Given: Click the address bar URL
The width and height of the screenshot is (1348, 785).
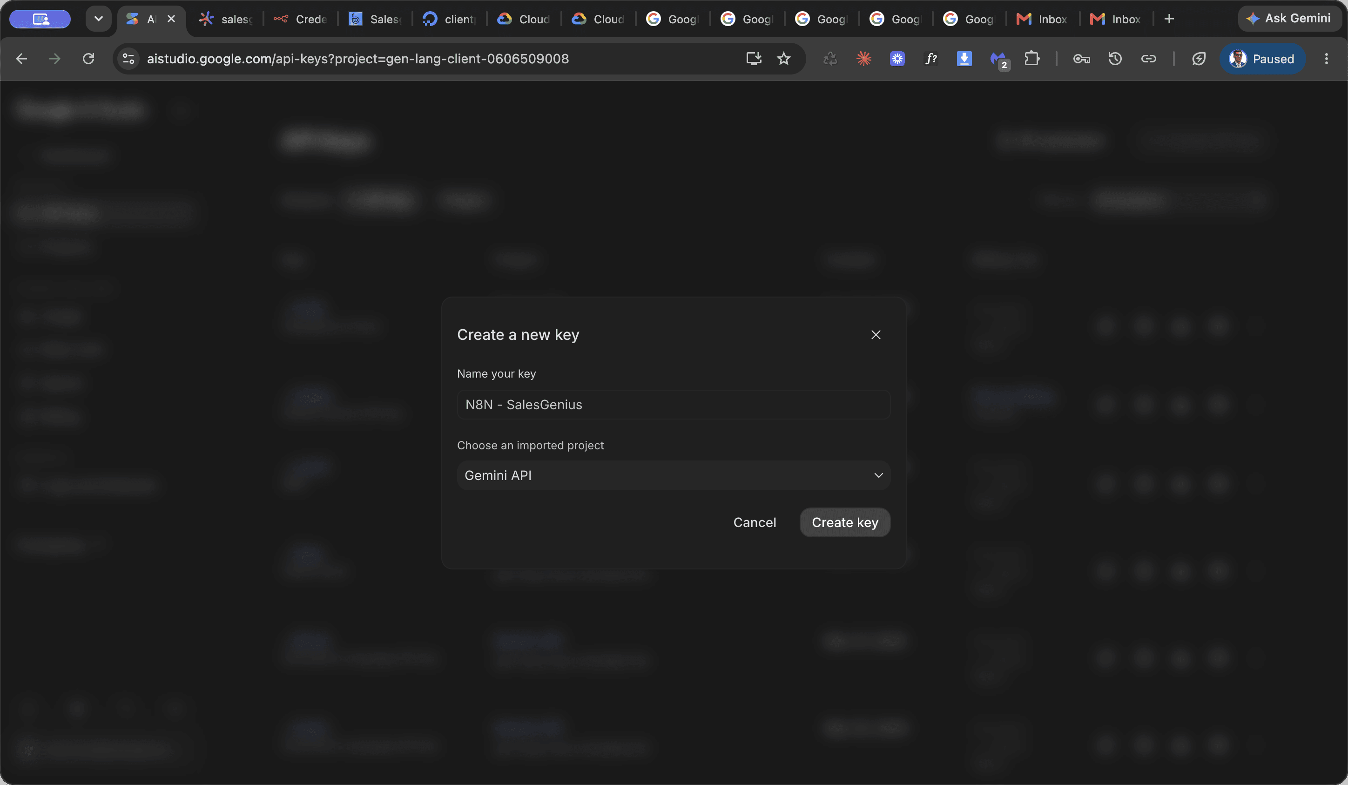Looking at the screenshot, I should tap(358, 59).
